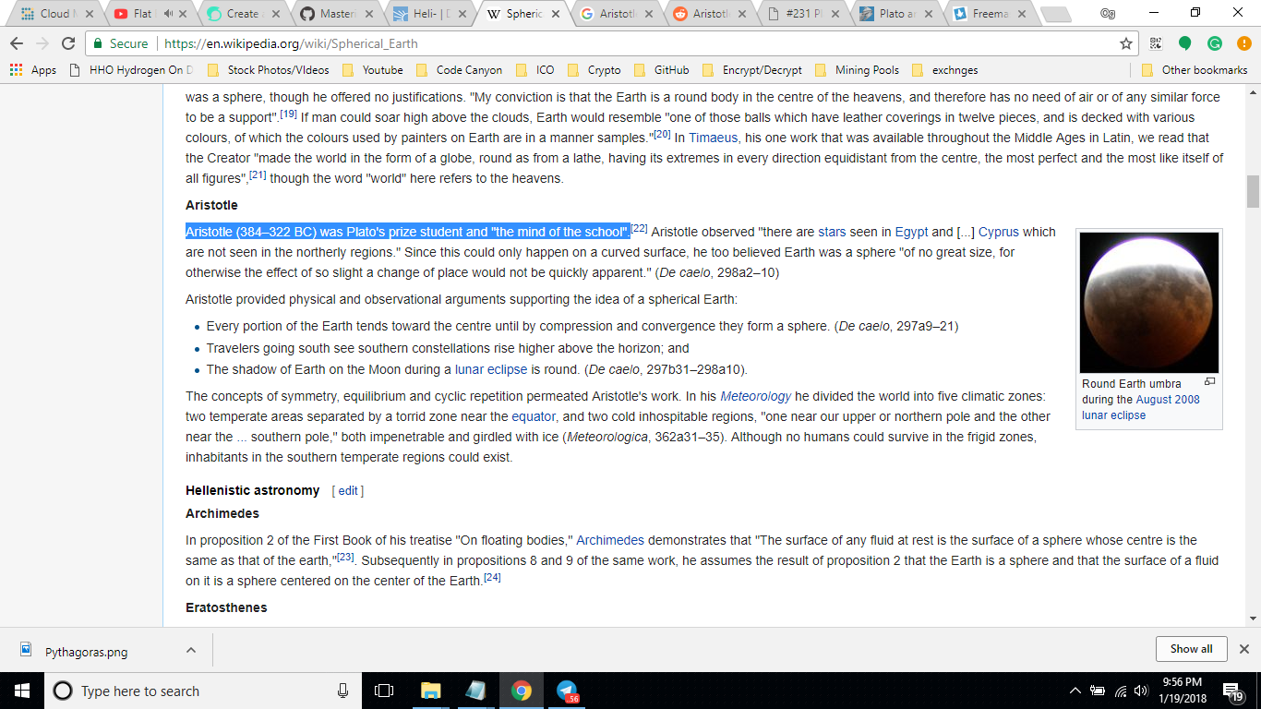Enlarge the Round Earth umbra image

[x=1210, y=381]
